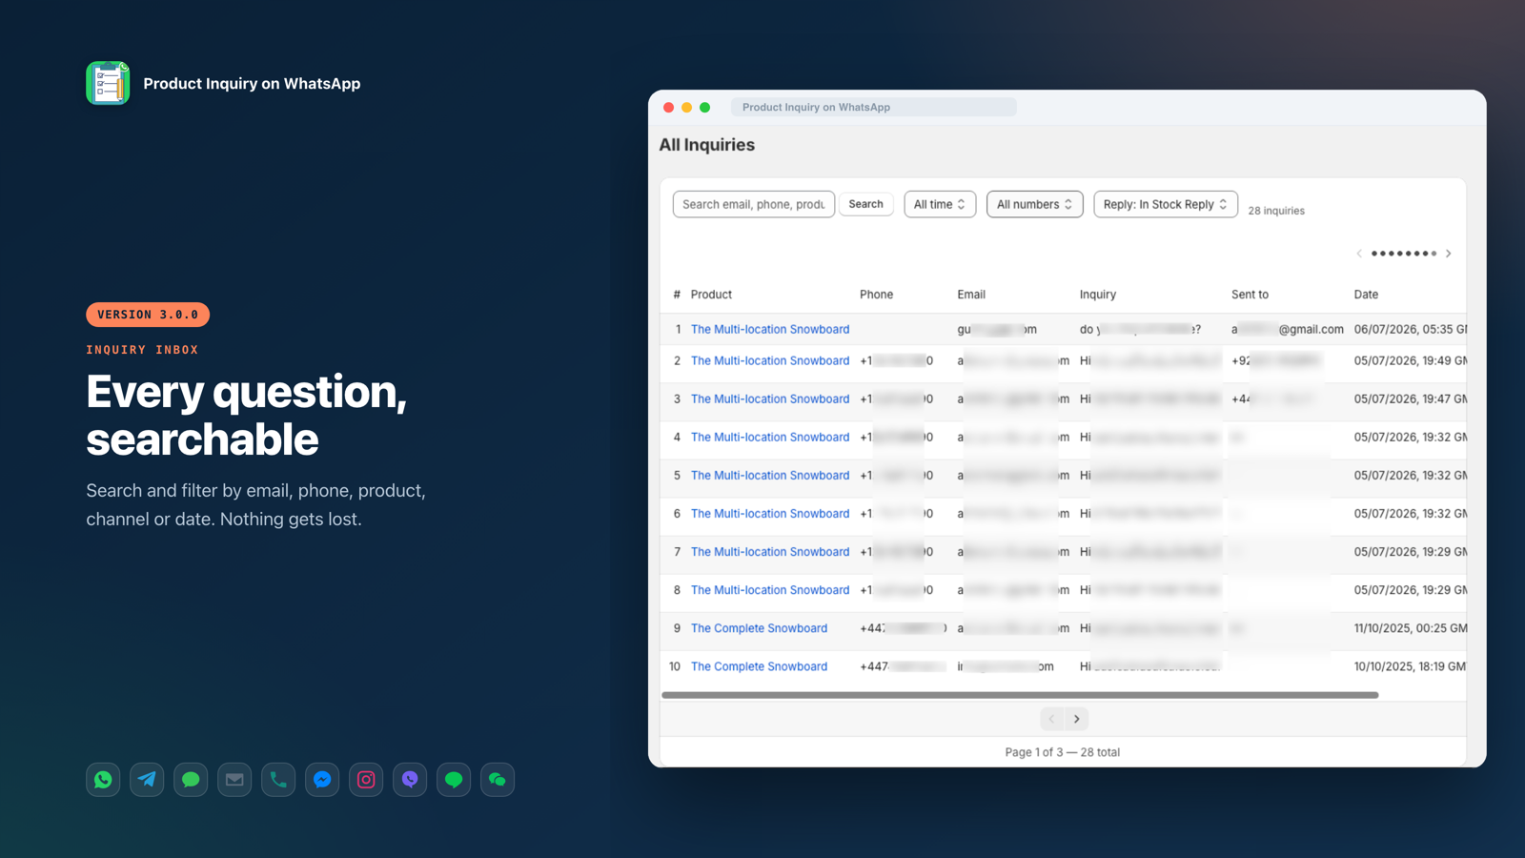1525x858 pixels.
Task: Click the All Inquiries heading
Action: point(706,145)
